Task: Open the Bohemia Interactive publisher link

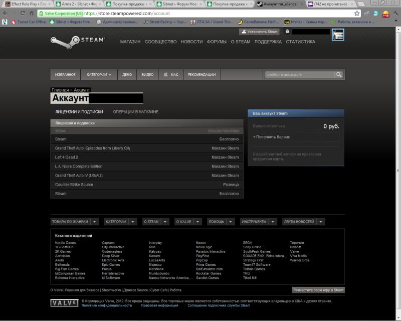Action: coord(70,278)
